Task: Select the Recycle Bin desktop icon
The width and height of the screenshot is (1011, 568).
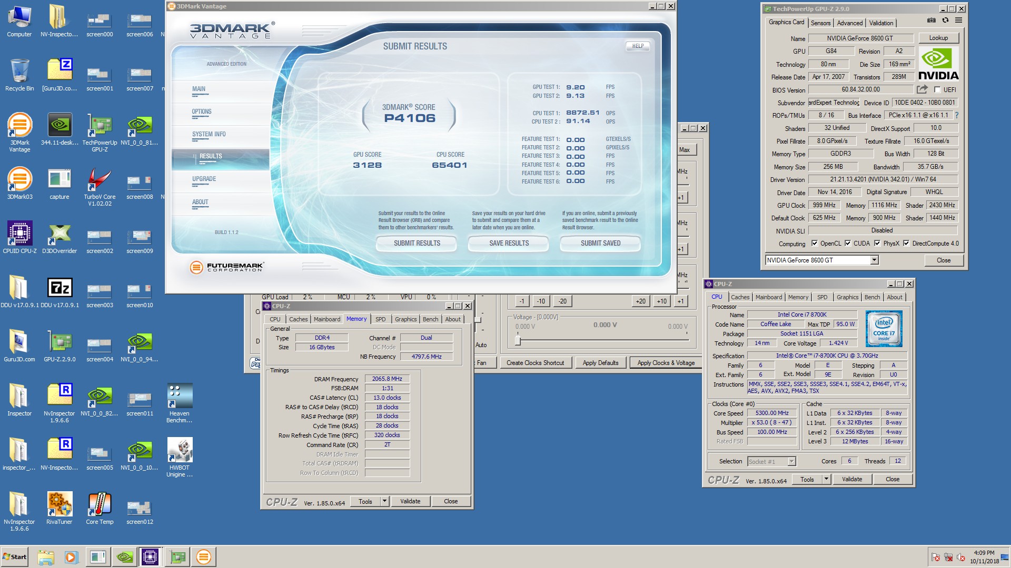Action: pos(19,76)
